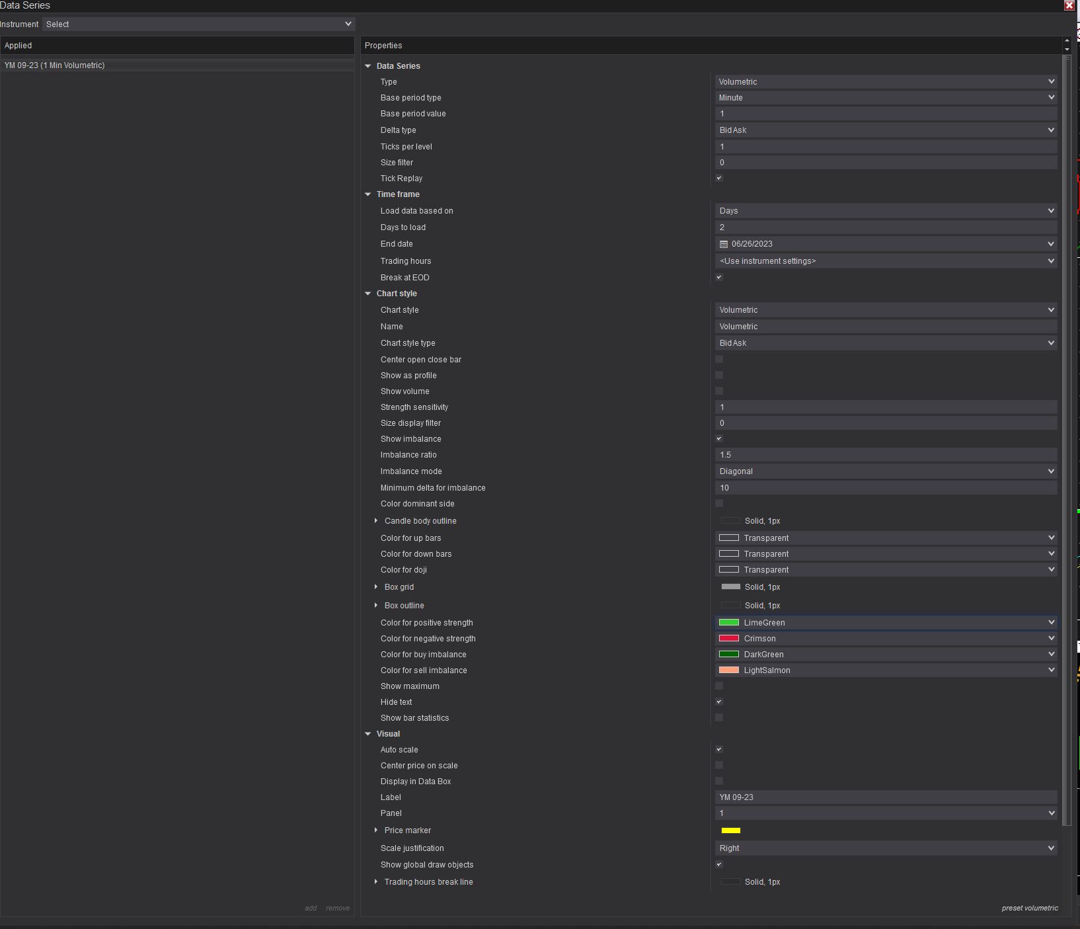Collapse the Time frame section

pyautogui.click(x=368, y=194)
